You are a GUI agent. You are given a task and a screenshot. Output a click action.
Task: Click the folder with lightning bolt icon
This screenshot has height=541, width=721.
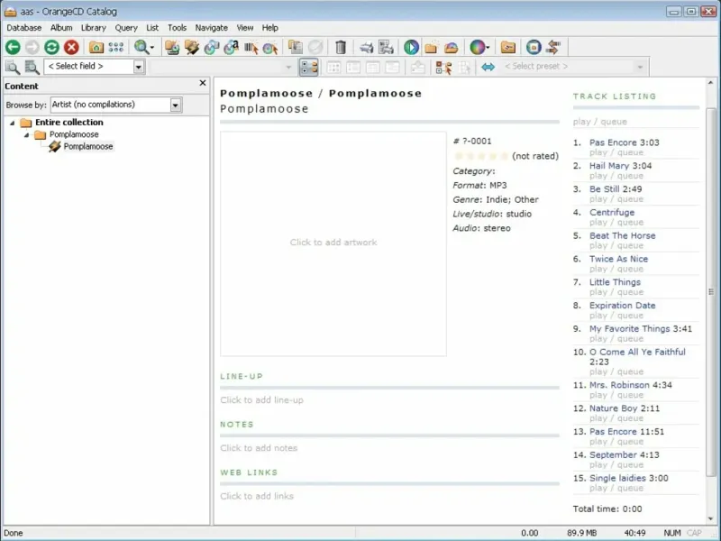pos(192,47)
